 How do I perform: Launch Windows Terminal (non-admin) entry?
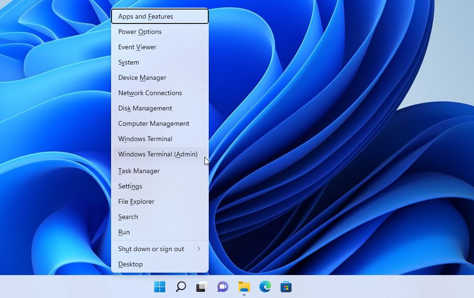point(160,139)
